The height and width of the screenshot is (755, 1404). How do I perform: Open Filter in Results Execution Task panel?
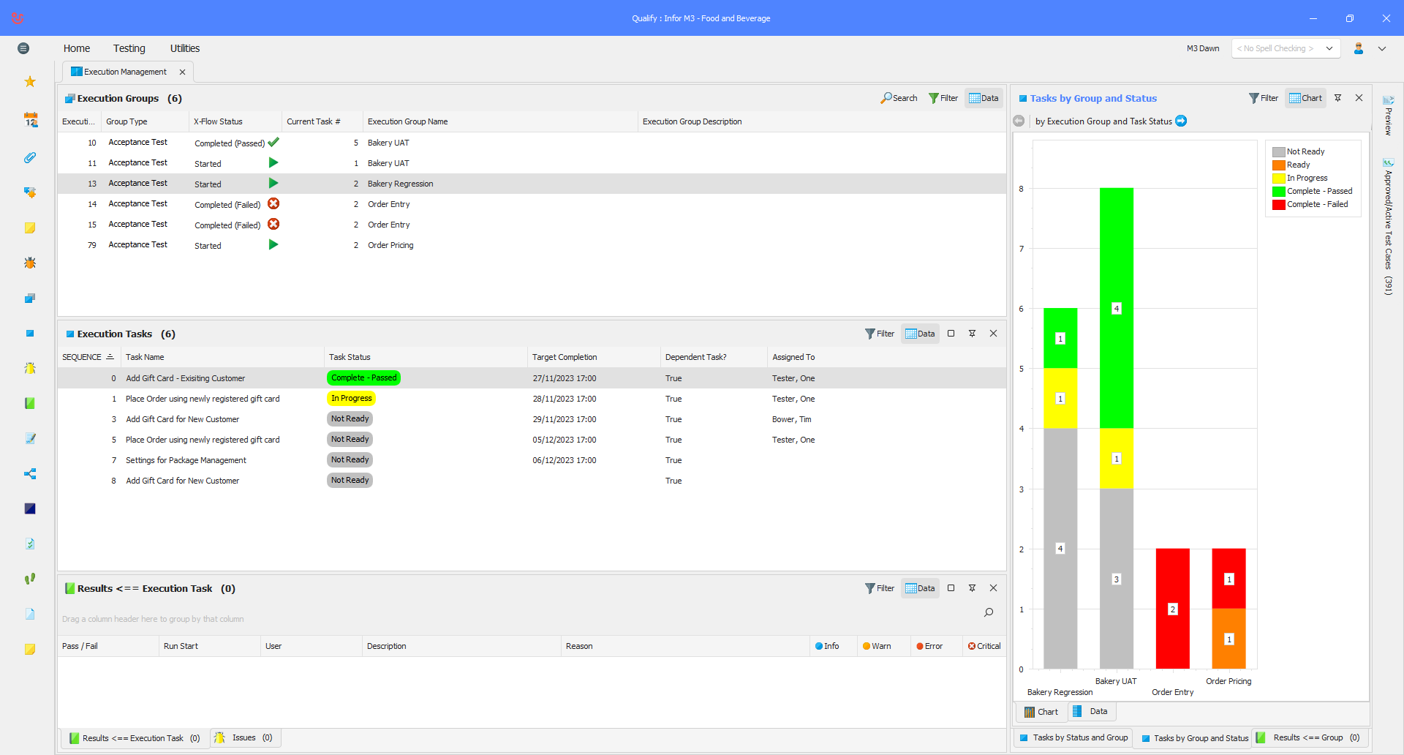coord(880,588)
